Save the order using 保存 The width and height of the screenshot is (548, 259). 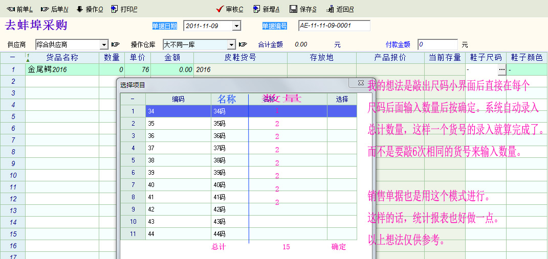(303, 9)
